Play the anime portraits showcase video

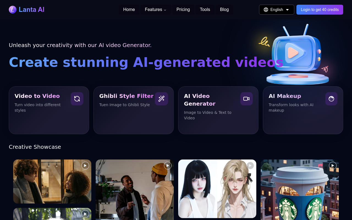point(250,166)
